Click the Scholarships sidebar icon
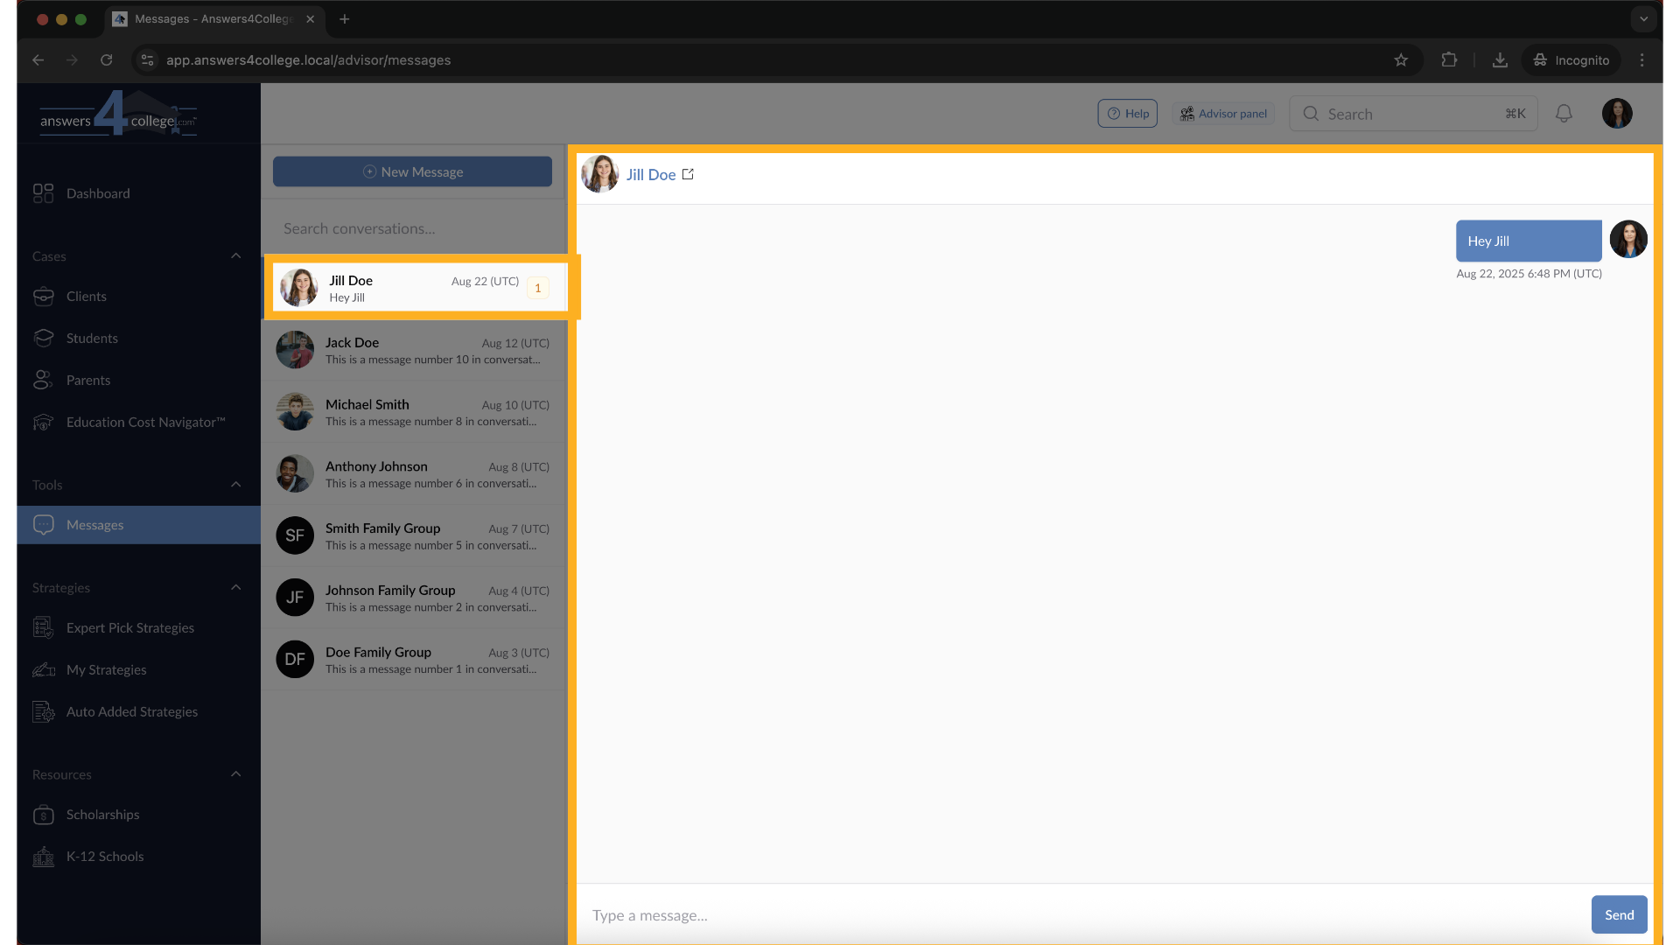The image size is (1680, 945). tap(43, 815)
